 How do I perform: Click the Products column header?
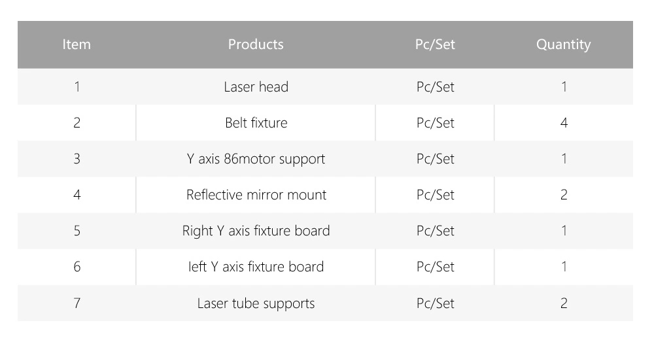256,44
